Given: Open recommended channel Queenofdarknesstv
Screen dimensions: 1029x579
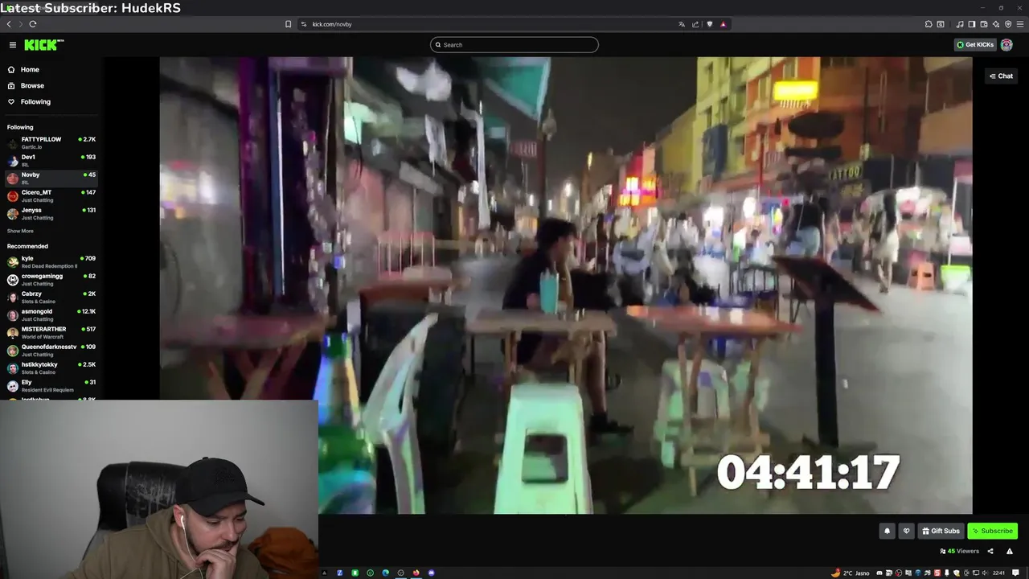Looking at the screenshot, I should tap(51, 350).
